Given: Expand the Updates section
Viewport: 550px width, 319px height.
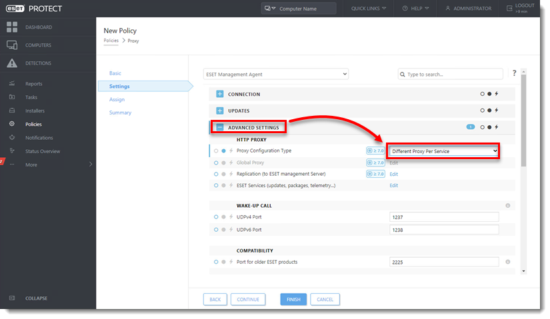Looking at the screenshot, I should [219, 111].
